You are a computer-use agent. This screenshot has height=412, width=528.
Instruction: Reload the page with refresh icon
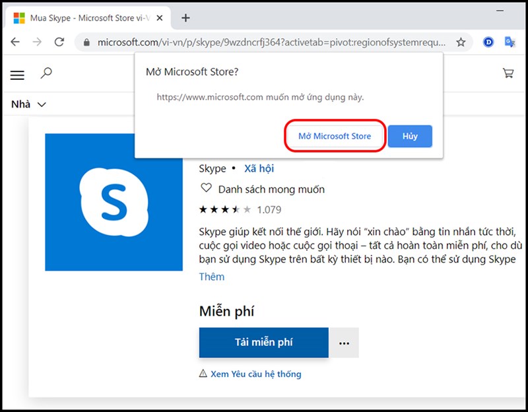(59, 42)
